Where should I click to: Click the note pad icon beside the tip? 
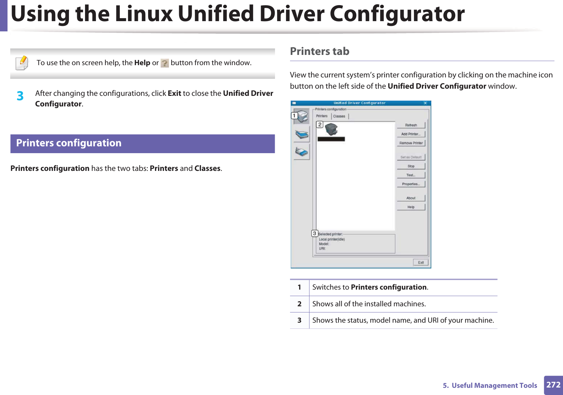click(x=21, y=62)
